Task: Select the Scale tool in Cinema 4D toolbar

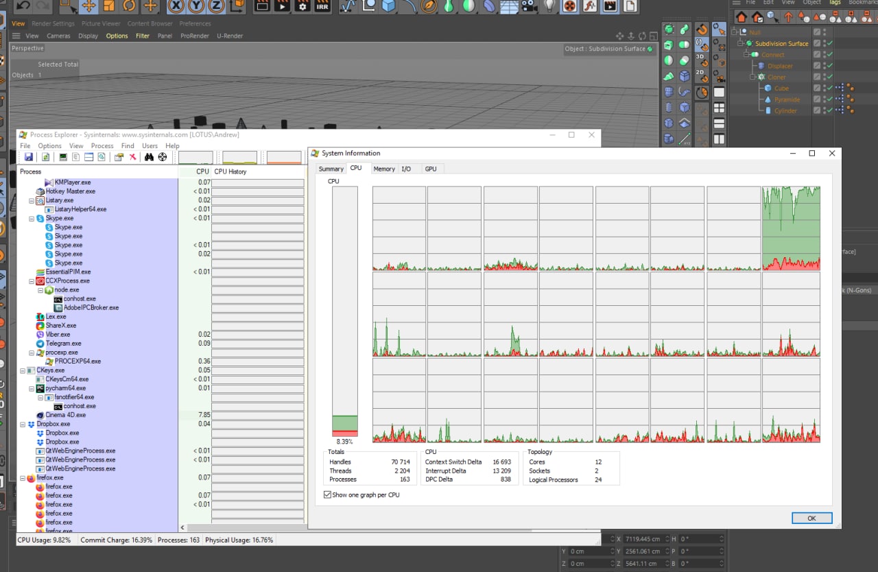Action: coord(109,6)
